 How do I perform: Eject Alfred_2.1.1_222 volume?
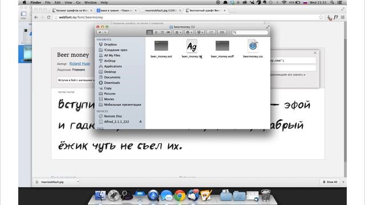140,121
